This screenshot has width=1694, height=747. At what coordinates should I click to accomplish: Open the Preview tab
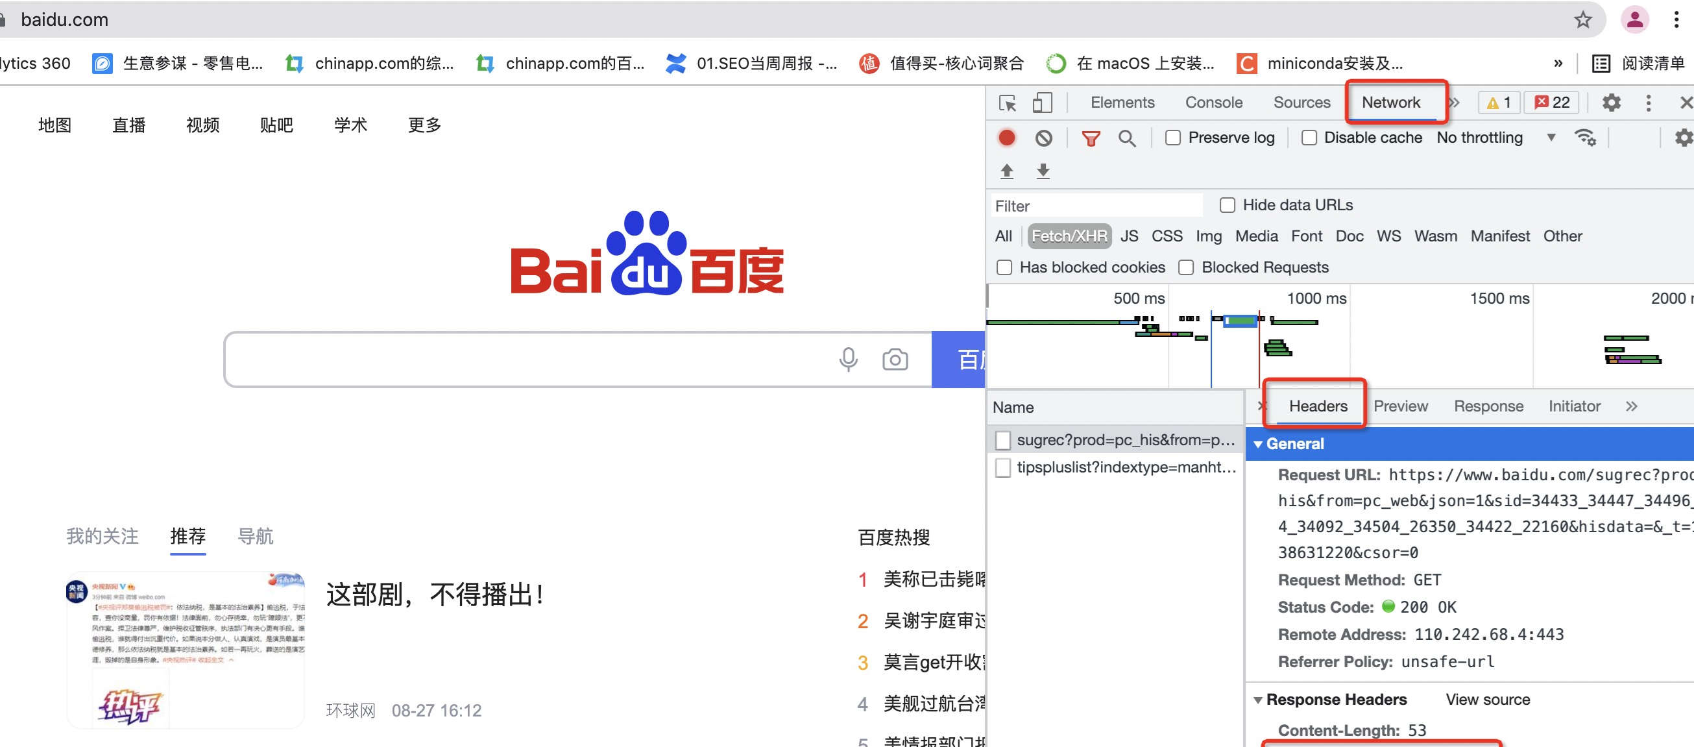click(1400, 406)
